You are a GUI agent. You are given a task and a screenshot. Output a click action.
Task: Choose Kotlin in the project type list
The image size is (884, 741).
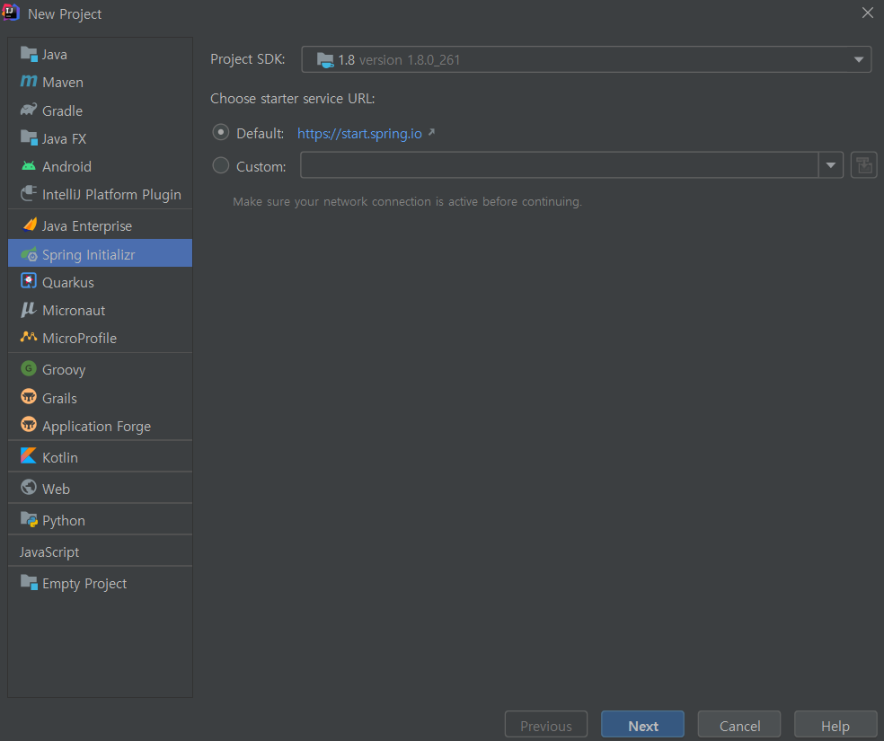(101, 457)
